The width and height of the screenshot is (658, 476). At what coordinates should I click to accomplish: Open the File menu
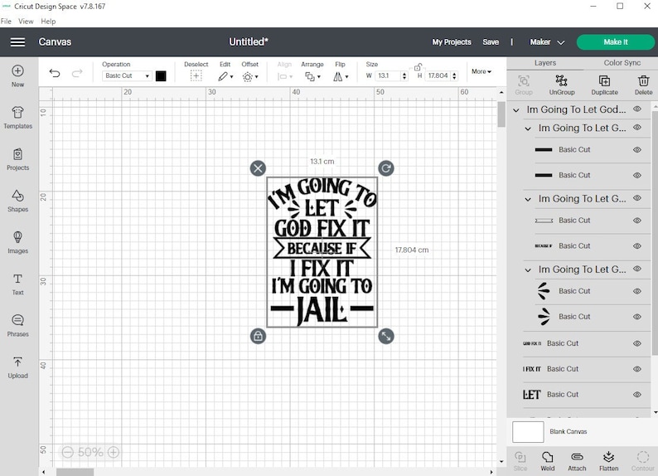tap(6, 21)
